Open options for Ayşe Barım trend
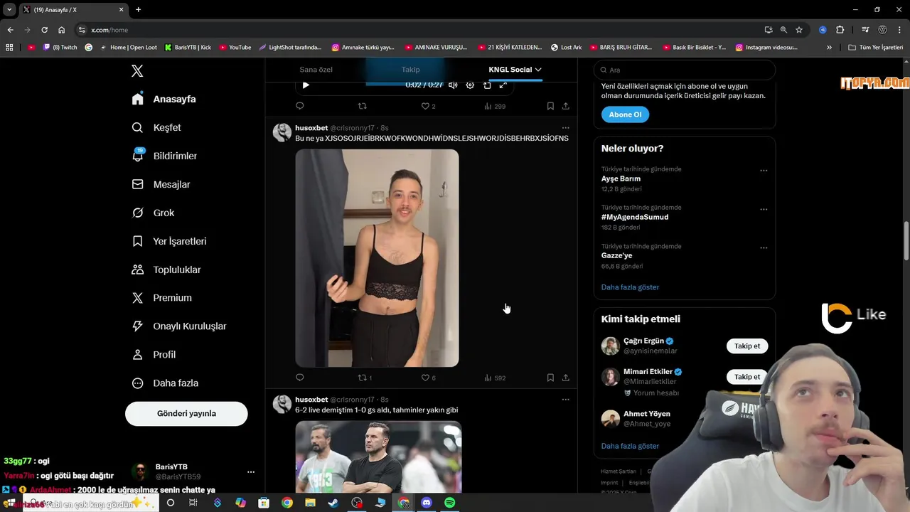Image resolution: width=910 pixels, height=512 pixels. click(764, 171)
